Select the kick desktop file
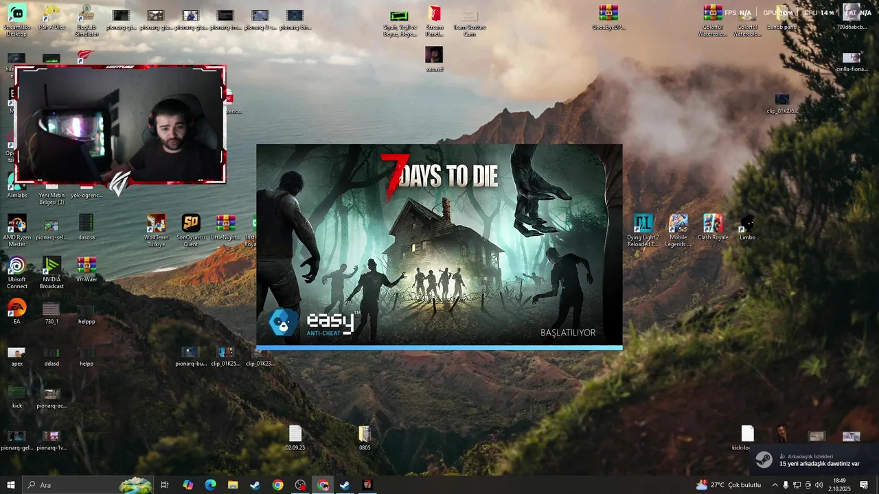The image size is (879, 494). click(x=16, y=398)
